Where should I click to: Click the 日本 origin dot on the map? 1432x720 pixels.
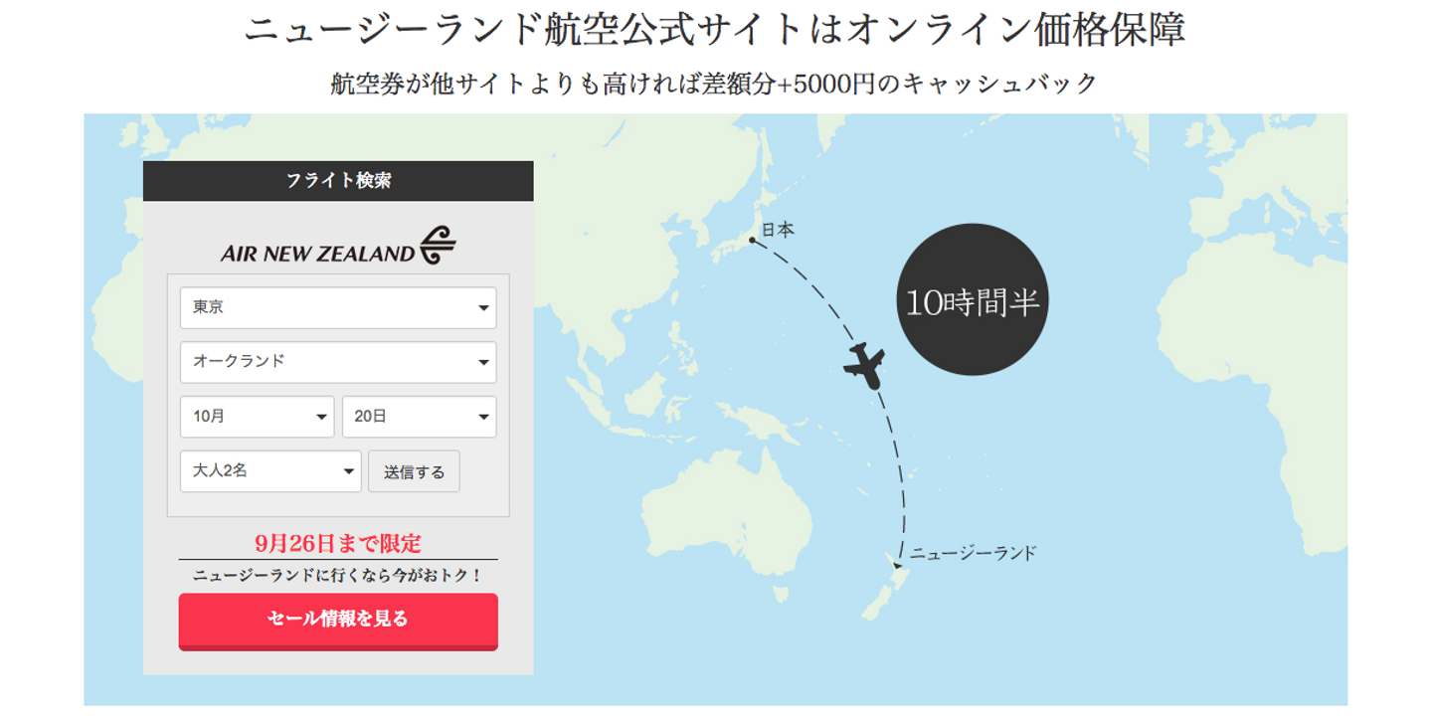752,240
